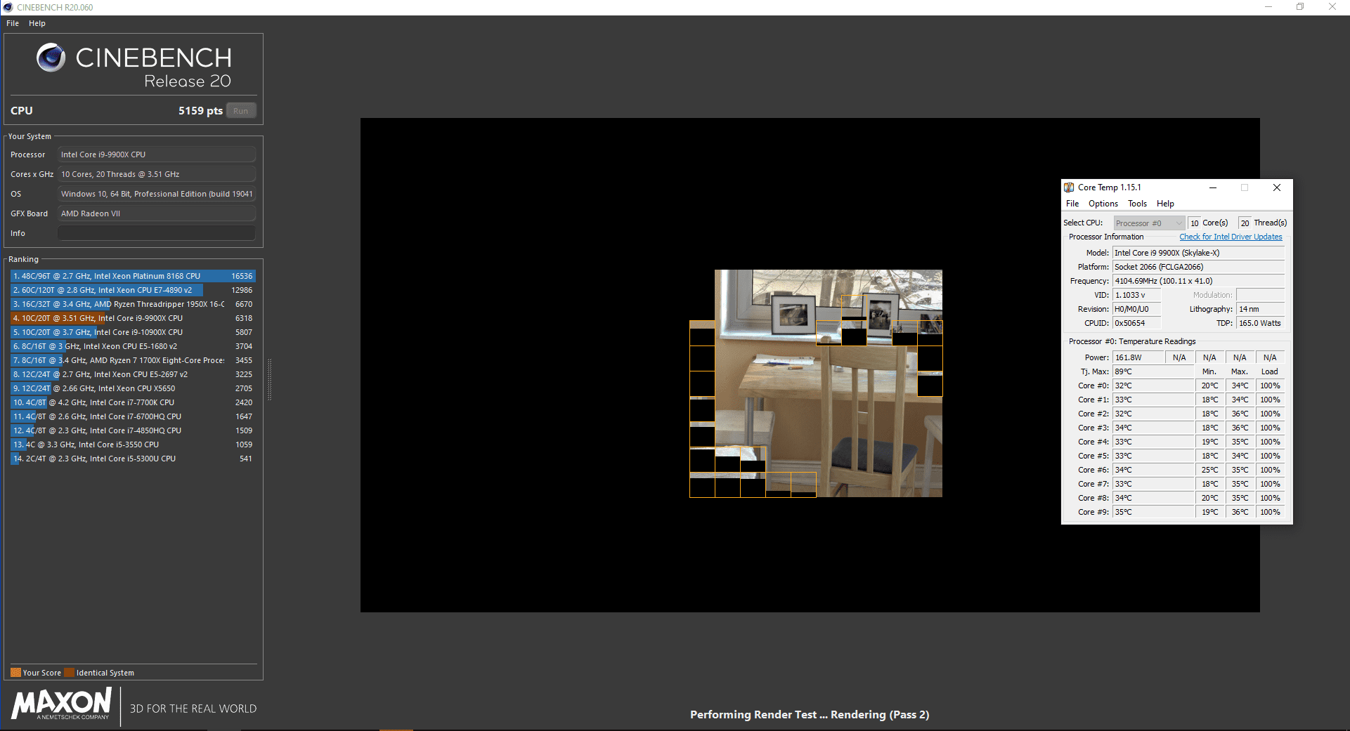Select ranking row Intel Core i7-6700HQ
This screenshot has width=1350, height=731.
pyautogui.click(x=133, y=416)
